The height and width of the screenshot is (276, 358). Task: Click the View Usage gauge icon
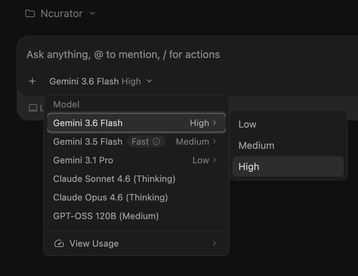pos(59,244)
